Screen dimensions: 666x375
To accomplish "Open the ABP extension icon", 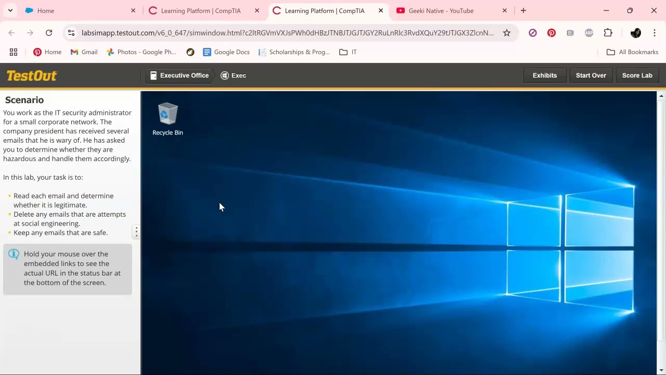I will (589, 33).
